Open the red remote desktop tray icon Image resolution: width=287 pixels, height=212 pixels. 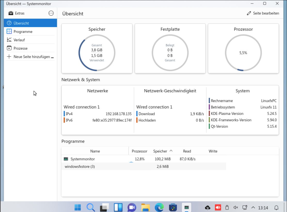point(218,207)
